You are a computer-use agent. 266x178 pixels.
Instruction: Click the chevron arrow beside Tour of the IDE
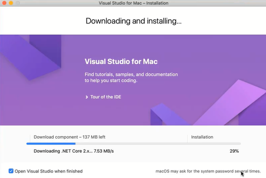[87, 97]
